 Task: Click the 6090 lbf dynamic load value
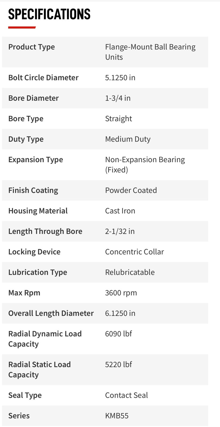(x=119, y=334)
